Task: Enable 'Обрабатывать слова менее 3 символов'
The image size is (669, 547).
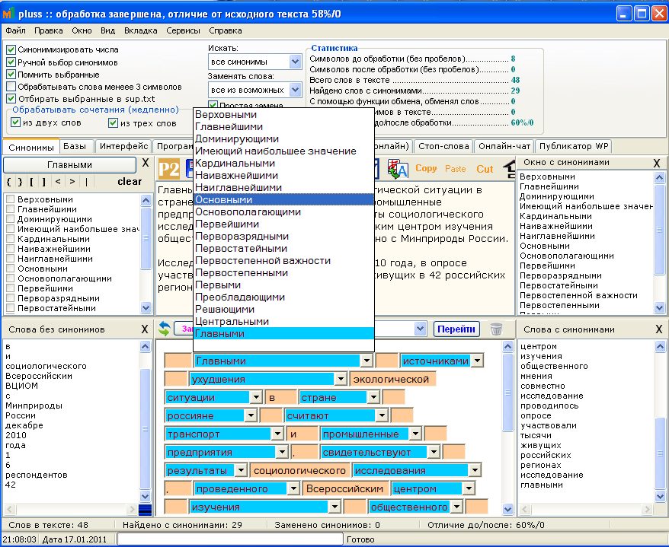Action: coord(11,86)
